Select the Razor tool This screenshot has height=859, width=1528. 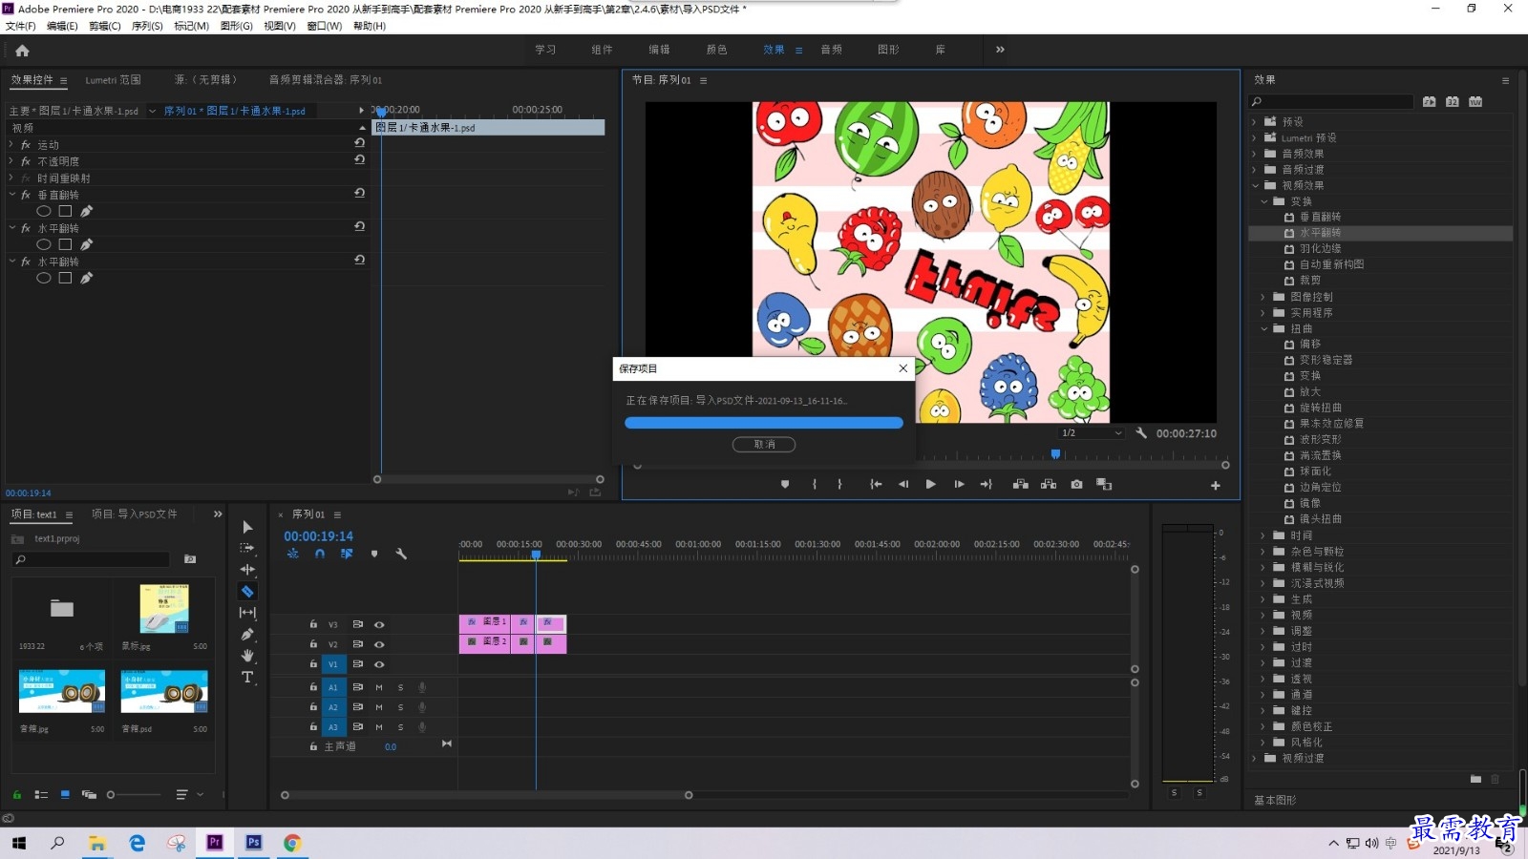click(x=247, y=591)
